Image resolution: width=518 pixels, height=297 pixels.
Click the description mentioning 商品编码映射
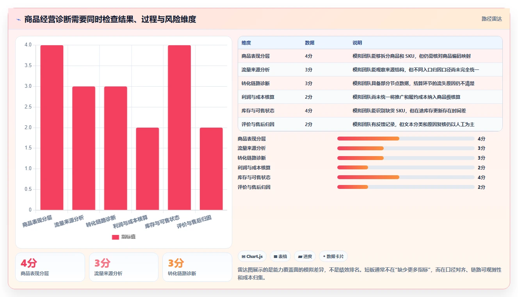pyautogui.click(x=411, y=56)
